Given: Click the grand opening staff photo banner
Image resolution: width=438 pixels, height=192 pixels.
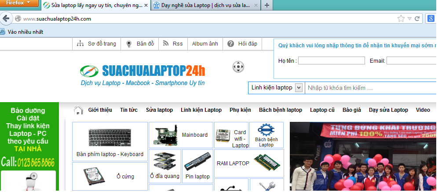Looking at the screenshot, I should pyautogui.click(x=363, y=156).
